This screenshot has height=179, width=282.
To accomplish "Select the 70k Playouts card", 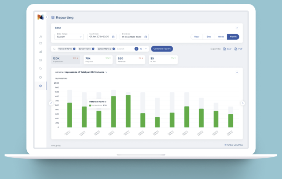I will point(98,60).
